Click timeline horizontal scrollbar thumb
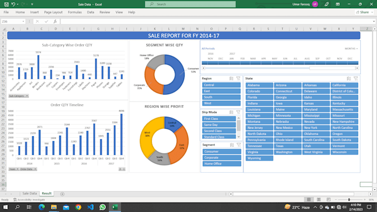Image resolution: width=377 pixels, height=212 pixels. tap(333, 68)
